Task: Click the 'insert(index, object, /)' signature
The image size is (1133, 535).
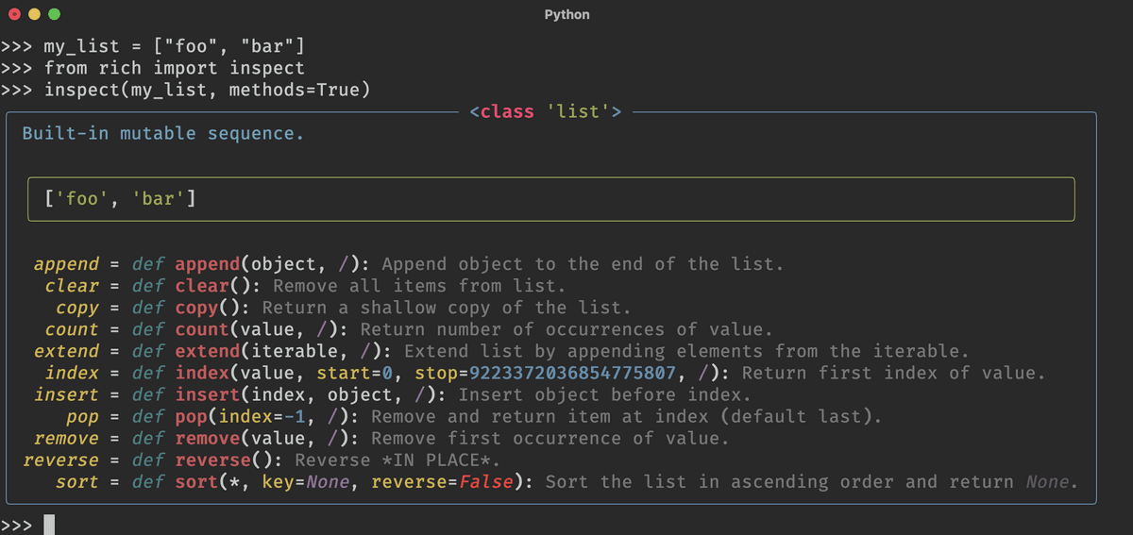Action: 306,394
